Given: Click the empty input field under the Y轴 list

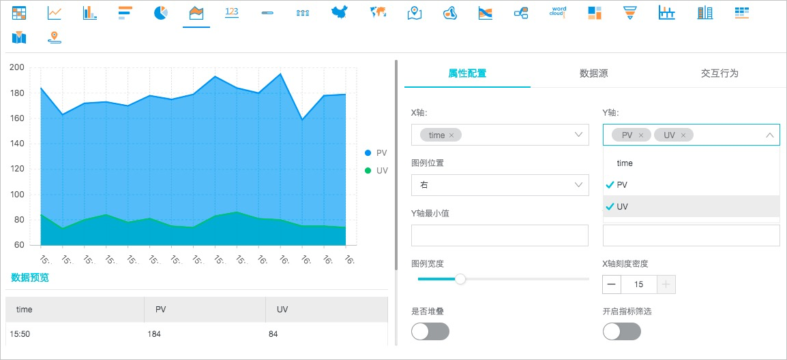Looking at the screenshot, I should click(x=691, y=235).
